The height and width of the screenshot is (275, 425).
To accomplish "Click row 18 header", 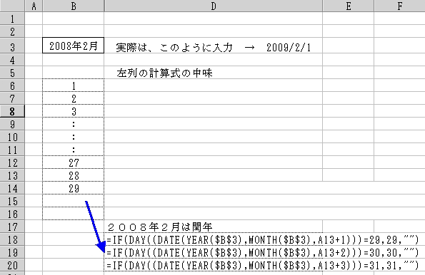I will point(12,239).
